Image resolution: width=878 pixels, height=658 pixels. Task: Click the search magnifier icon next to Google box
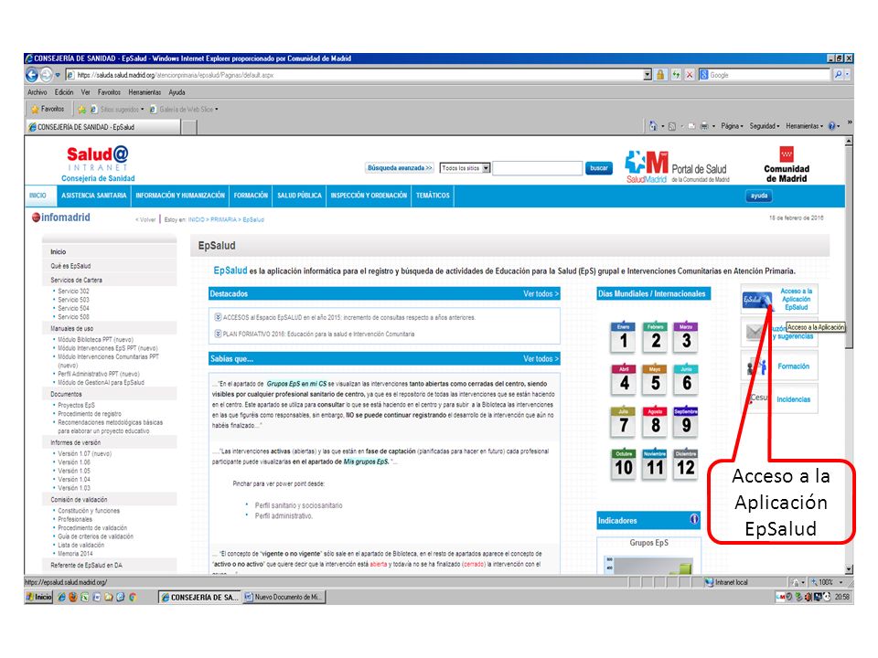[x=839, y=75]
